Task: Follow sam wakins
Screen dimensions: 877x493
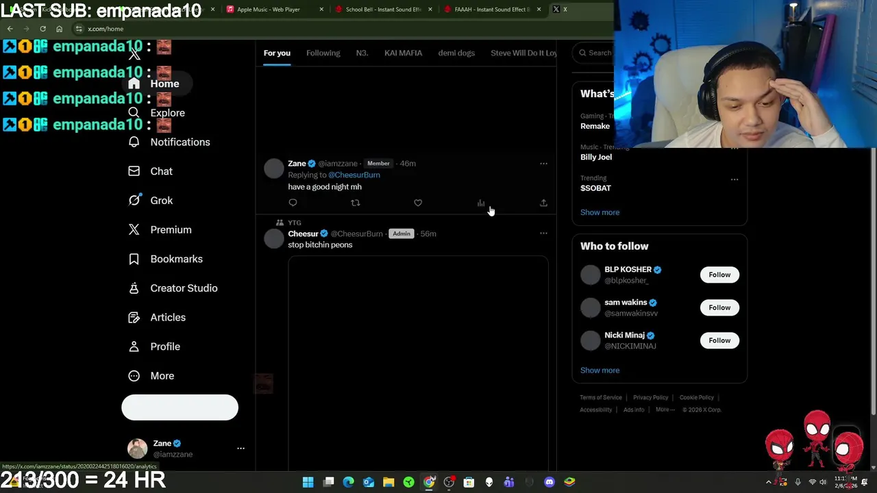Action: pos(719,307)
